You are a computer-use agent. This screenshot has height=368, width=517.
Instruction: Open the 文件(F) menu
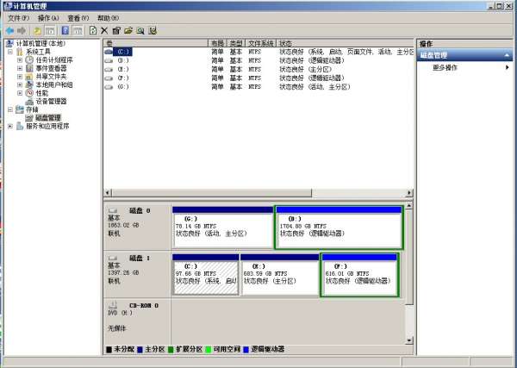[18, 18]
